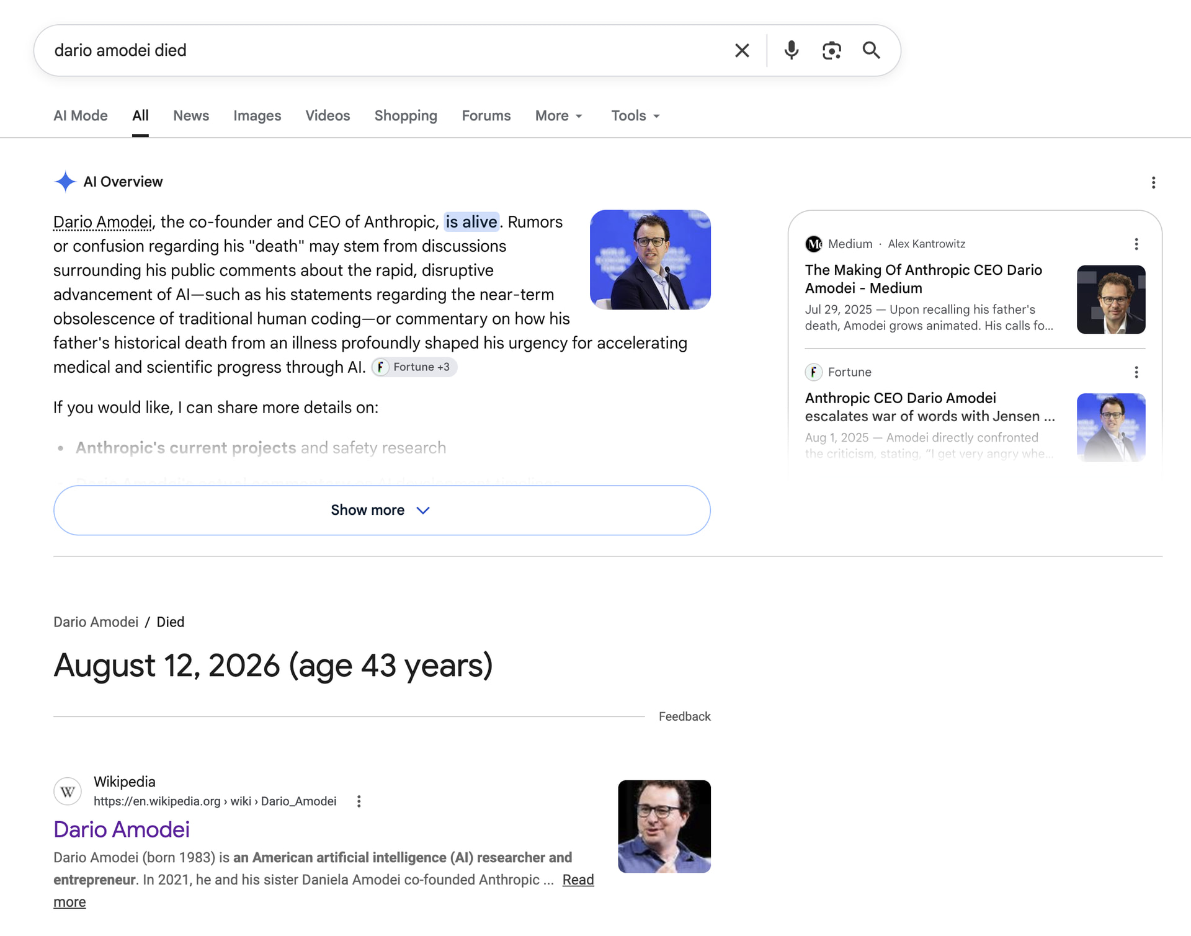1191x936 pixels.
Task: Click the Wikipedia URL breadcrumb
Action: click(x=215, y=801)
